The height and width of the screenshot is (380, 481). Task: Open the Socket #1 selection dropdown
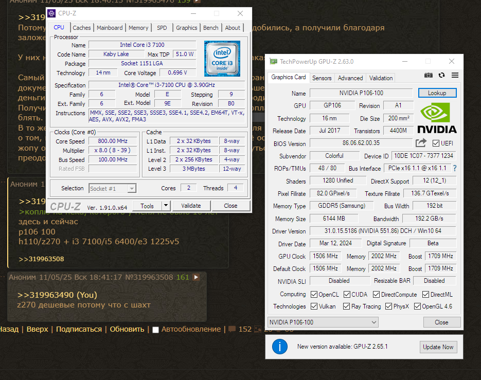(113, 189)
